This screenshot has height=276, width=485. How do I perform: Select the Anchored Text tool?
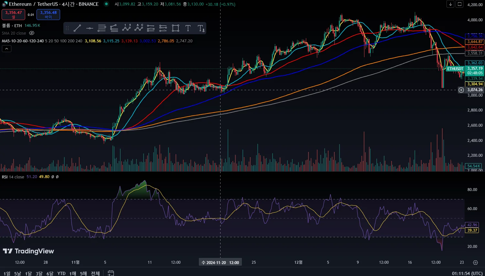(201, 28)
